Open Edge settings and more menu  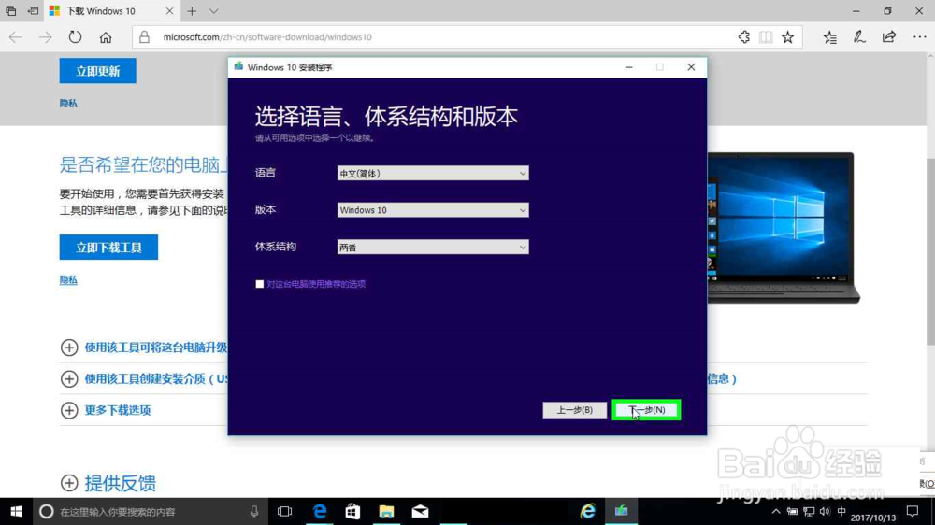click(919, 37)
